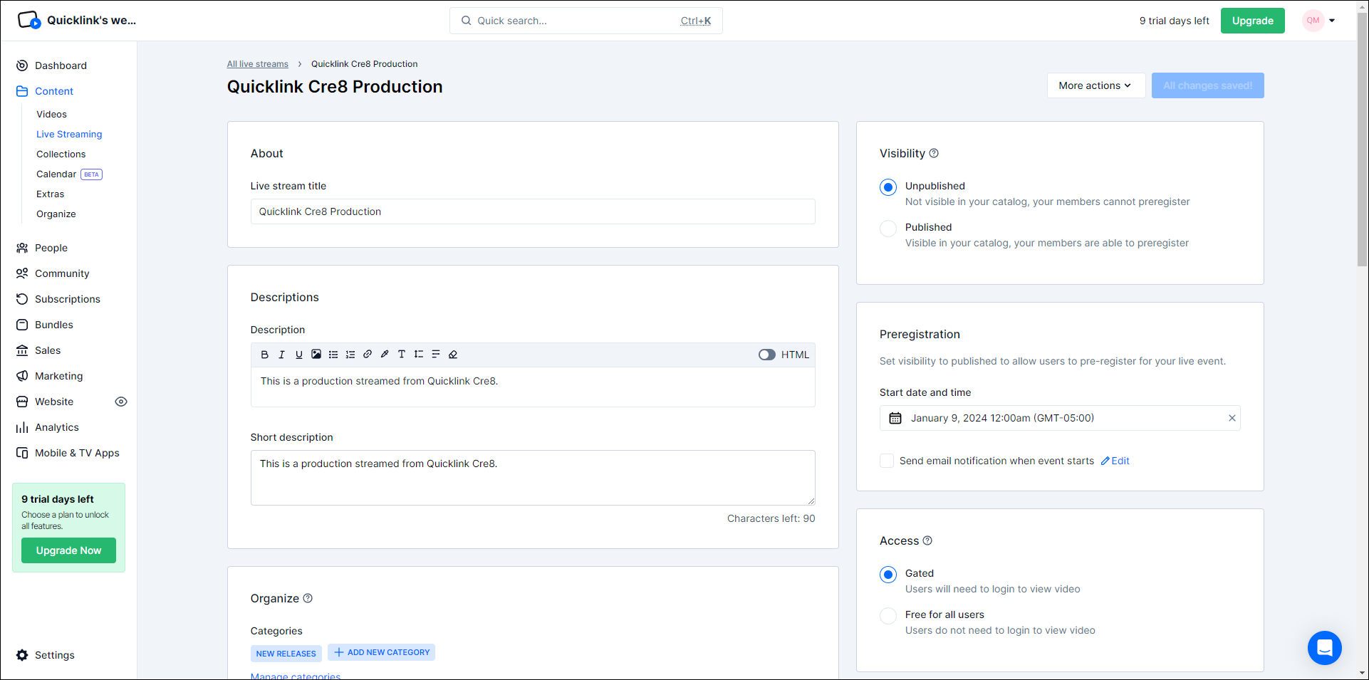1369x680 pixels.
Task: Click the Quicklink site logo icon
Action: coord(29,20)
